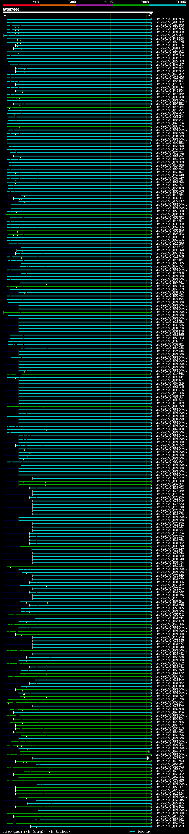This screenshot has width=189, height=834.
Task: Select the purple ~60% identity legend segment
Action: (95, 5)
